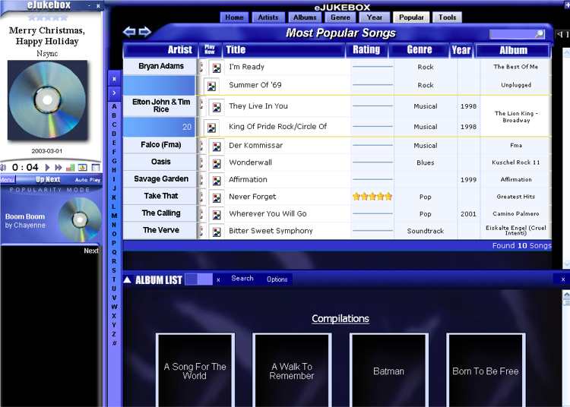Screen dimensions: 570x407
Task: Play now icon for Wonderwall
Action: tap(217, 163)
